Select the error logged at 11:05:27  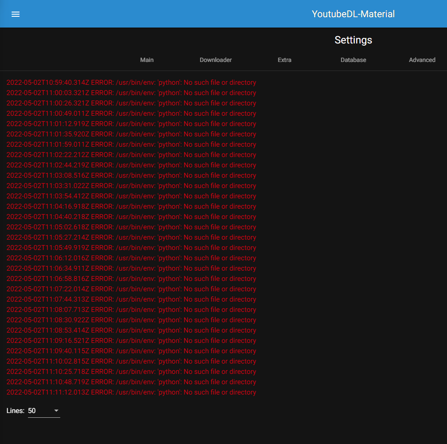click(131, 237)
